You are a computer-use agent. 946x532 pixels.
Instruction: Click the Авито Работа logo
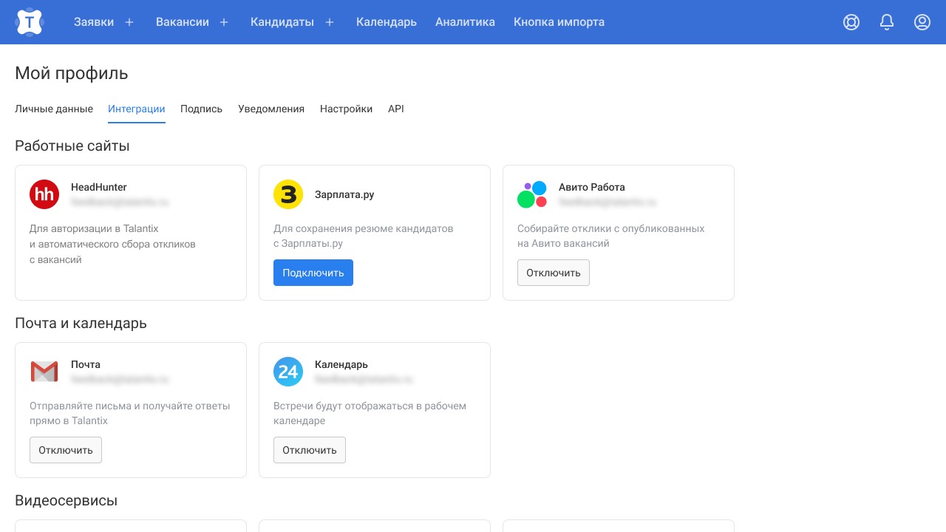coord(532,194)
